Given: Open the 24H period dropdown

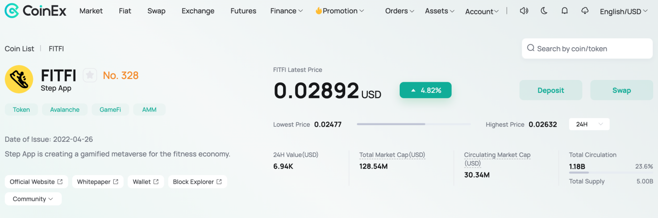Looking at the screenshot, I should point(589,124).
